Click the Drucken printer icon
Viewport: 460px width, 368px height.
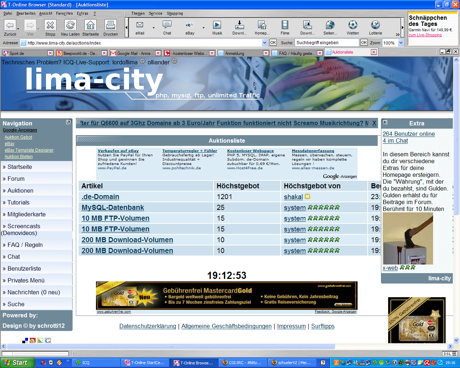[110, 26]
